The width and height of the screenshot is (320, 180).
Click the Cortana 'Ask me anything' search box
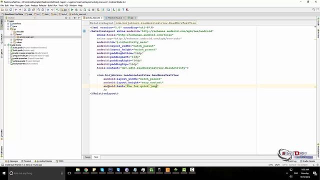(x=36, y=173)
